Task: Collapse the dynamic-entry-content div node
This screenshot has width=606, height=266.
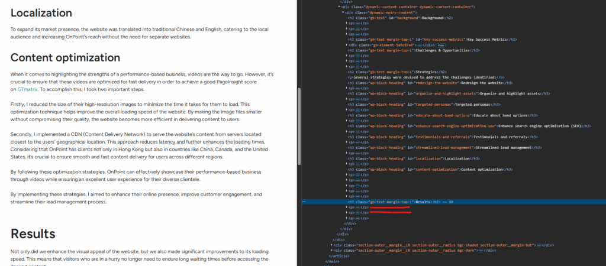Action: pyautogui.click(x=344, y=12)
